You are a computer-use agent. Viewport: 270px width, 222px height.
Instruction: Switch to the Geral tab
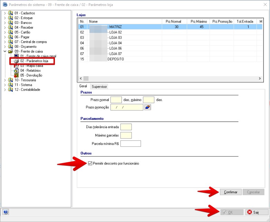coord(83,86)
